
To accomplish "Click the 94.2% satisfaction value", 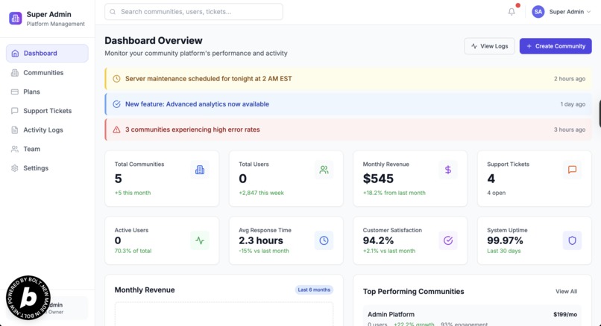I will tap(378, 240).
